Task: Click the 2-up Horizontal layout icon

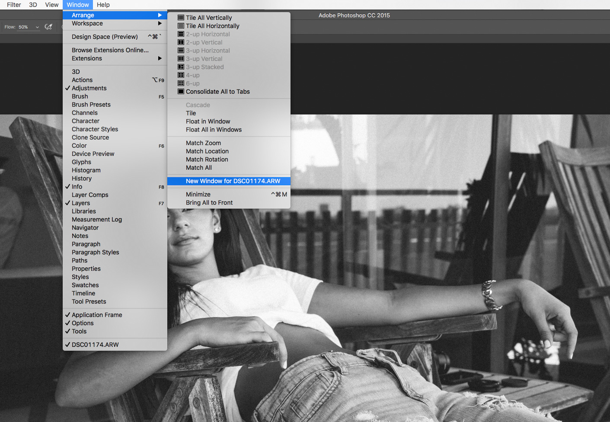Action: coord(180,34)
